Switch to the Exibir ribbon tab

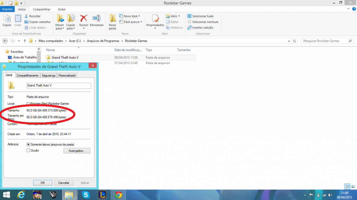coord(62,9)
